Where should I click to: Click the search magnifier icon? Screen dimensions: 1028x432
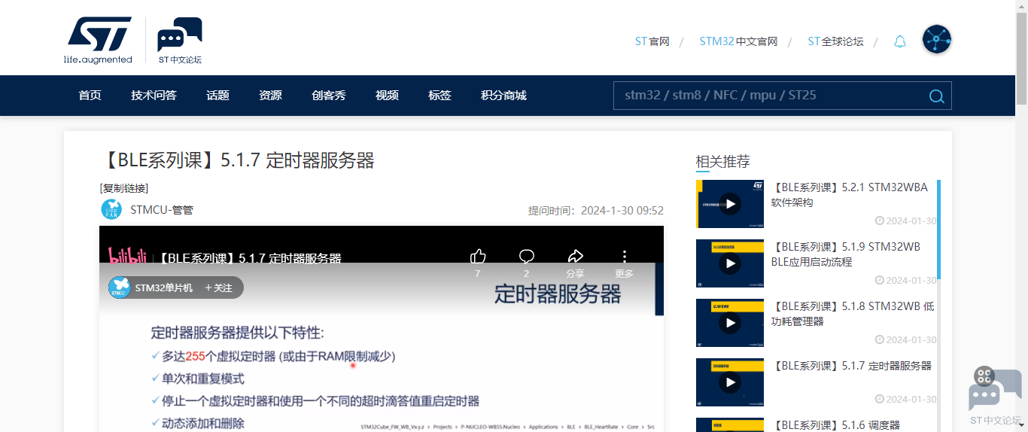pos(936,96)
